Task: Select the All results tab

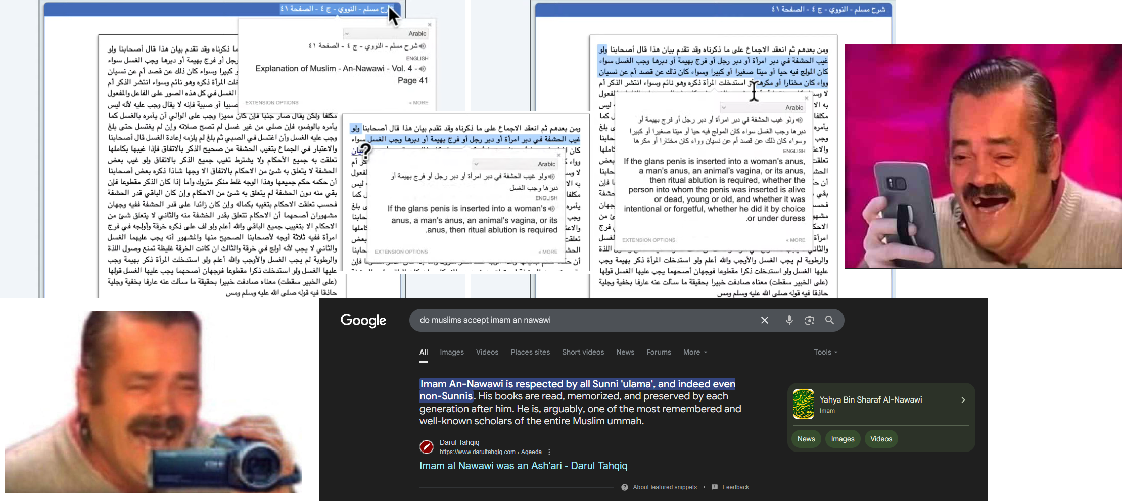Action: (x=424, y=352)
